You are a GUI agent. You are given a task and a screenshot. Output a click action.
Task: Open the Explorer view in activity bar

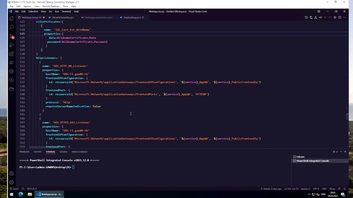click(x=12, y=18)
